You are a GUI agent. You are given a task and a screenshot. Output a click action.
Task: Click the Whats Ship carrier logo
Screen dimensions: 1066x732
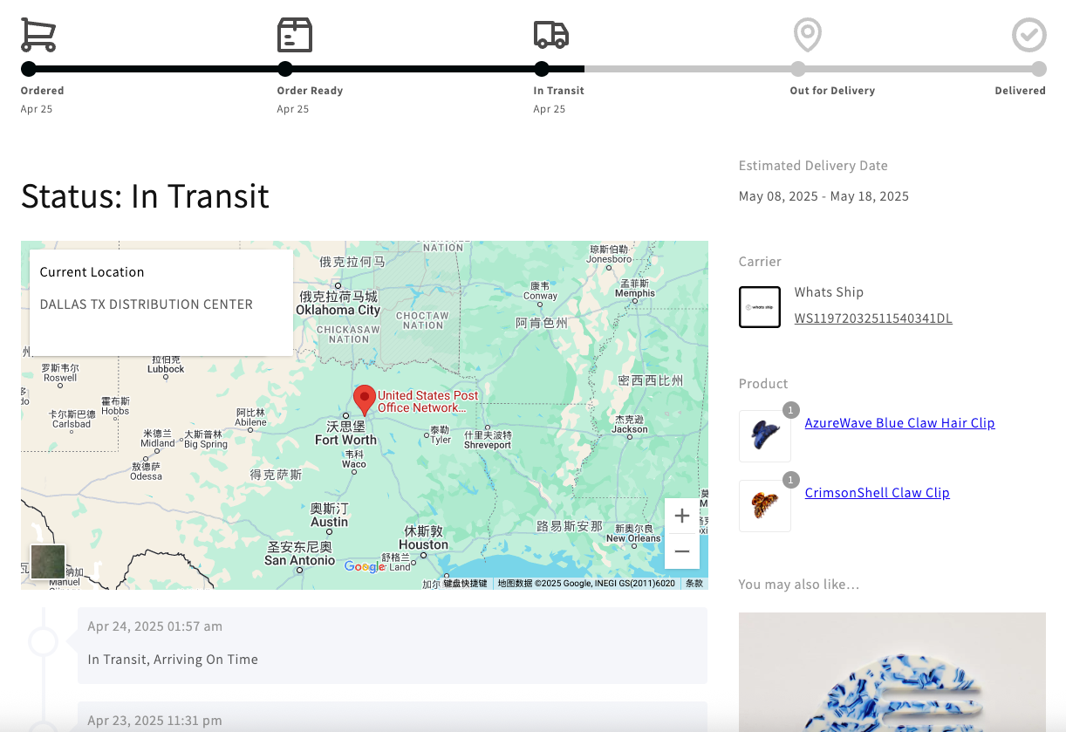click(x=760, y=307)
